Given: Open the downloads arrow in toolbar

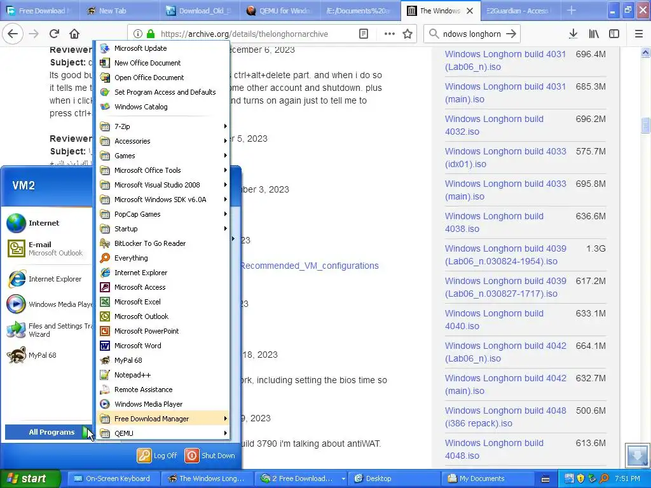Looking at the screenshot, I should (573, 34).
